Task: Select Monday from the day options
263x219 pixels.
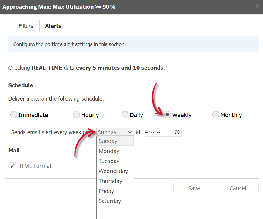Action: 109,151
